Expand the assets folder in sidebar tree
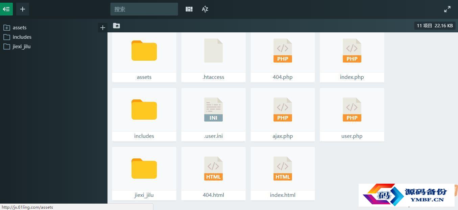This screenshot has width=458, height=210. [6, 28]
